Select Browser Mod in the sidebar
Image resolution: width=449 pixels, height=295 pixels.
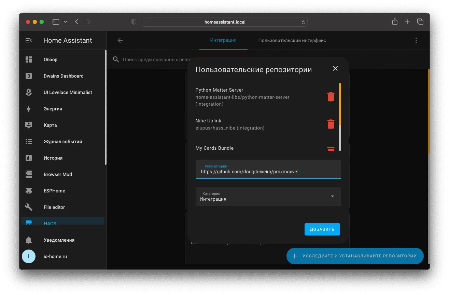tap(63, 174)
